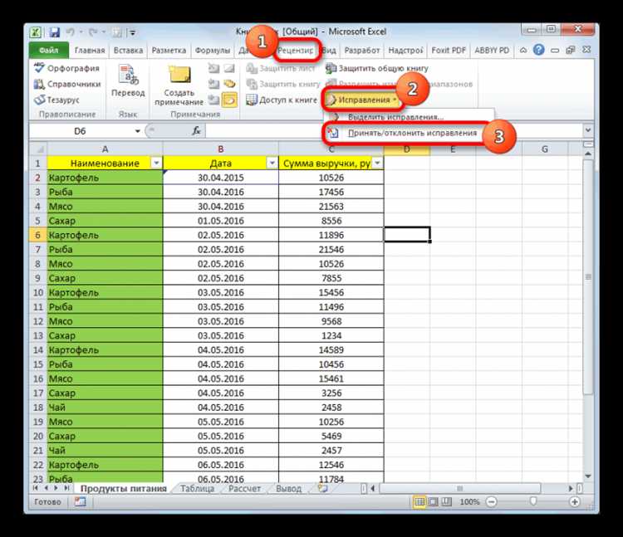Image resolution: width=623 pixels, height=537 pixels.
Task: Open the Name Box dropdown arrow
Action: (x=137, y=131)
